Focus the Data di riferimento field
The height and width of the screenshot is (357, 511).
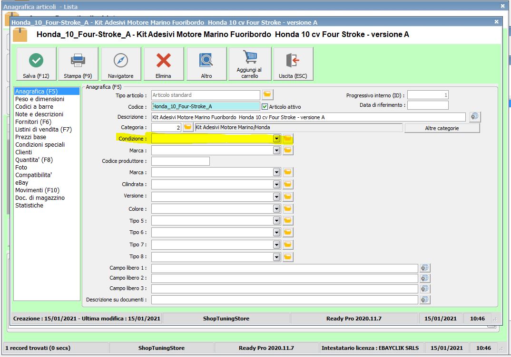point(428,105)
